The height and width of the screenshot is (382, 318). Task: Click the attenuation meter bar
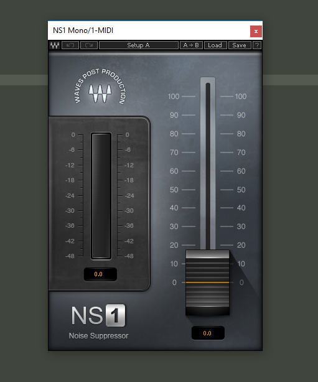[x=101, y=196]
